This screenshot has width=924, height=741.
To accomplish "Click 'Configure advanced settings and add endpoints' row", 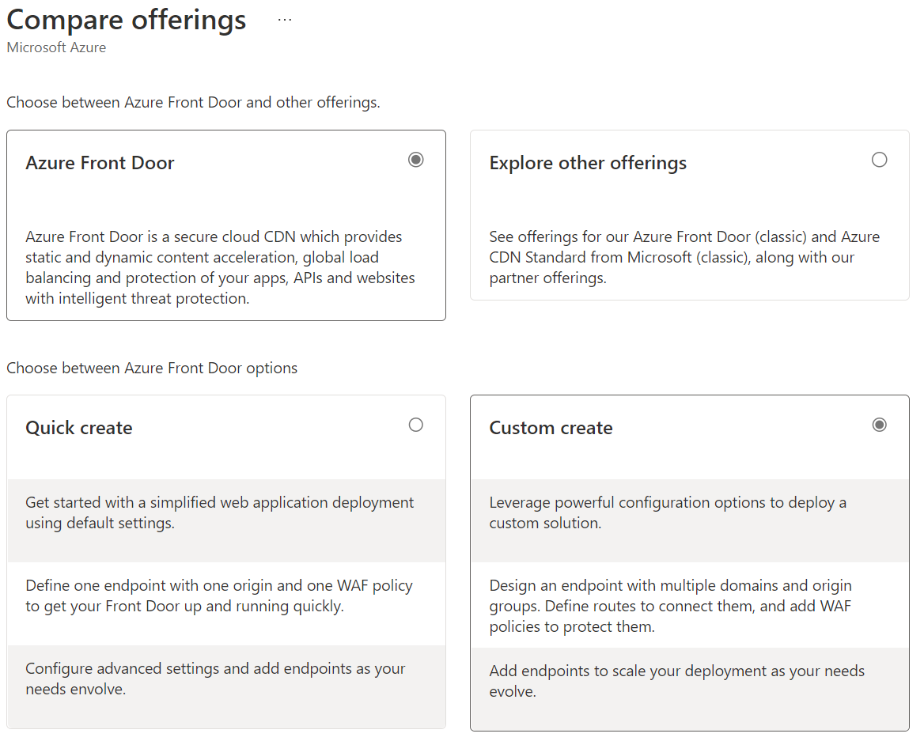I will (x=215, y=679).
